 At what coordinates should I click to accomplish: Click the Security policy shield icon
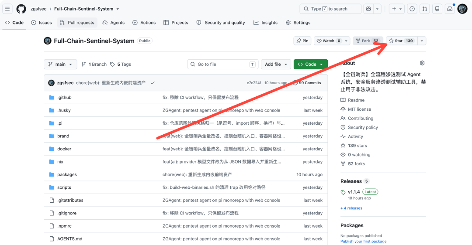[343, 127]
